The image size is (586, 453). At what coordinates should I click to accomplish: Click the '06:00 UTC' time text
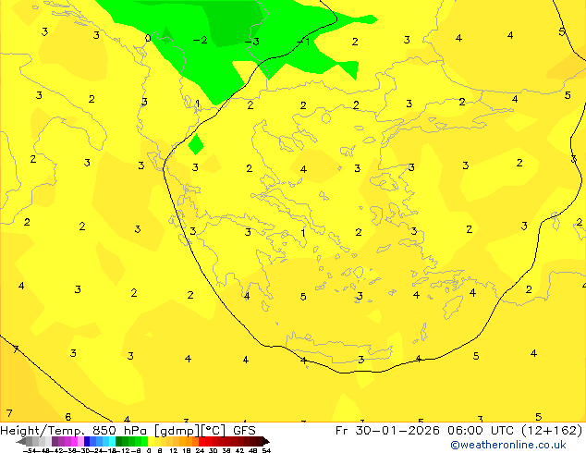[x=482, y=431]
